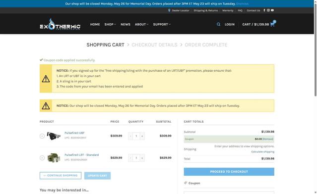Expand the About menu dropdown
This screenshot has height=194, width=317.
pos(141,24)
